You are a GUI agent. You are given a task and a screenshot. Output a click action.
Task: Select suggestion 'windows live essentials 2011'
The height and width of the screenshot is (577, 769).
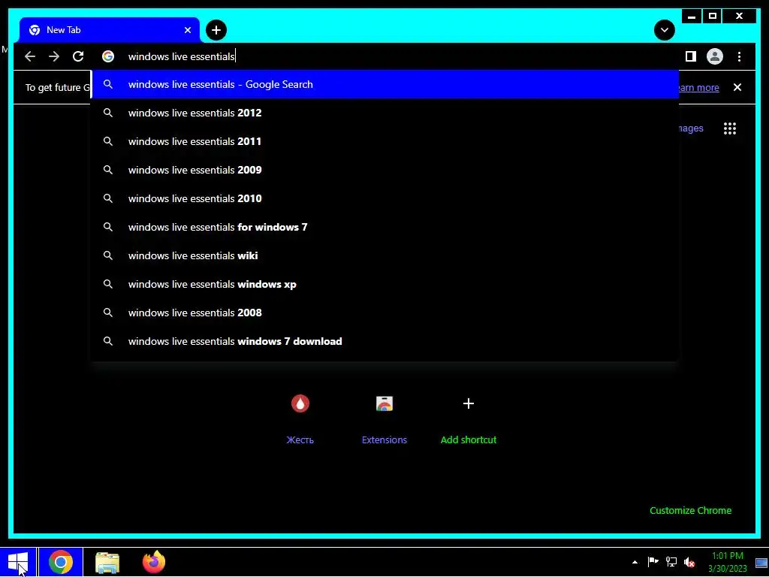click(385, 141)
